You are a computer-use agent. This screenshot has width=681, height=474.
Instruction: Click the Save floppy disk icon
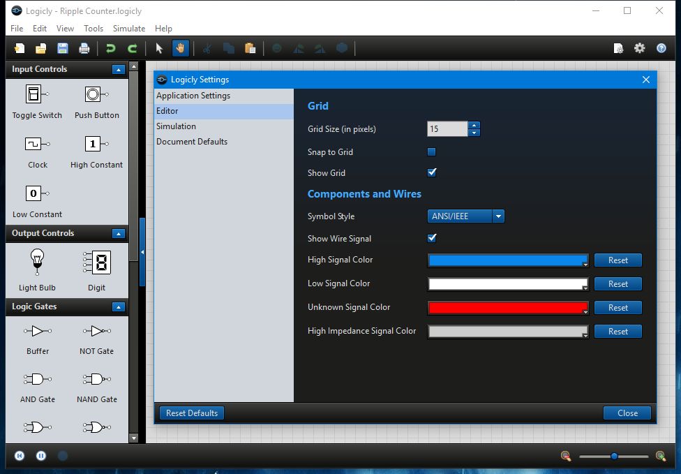tap(63, 48)
